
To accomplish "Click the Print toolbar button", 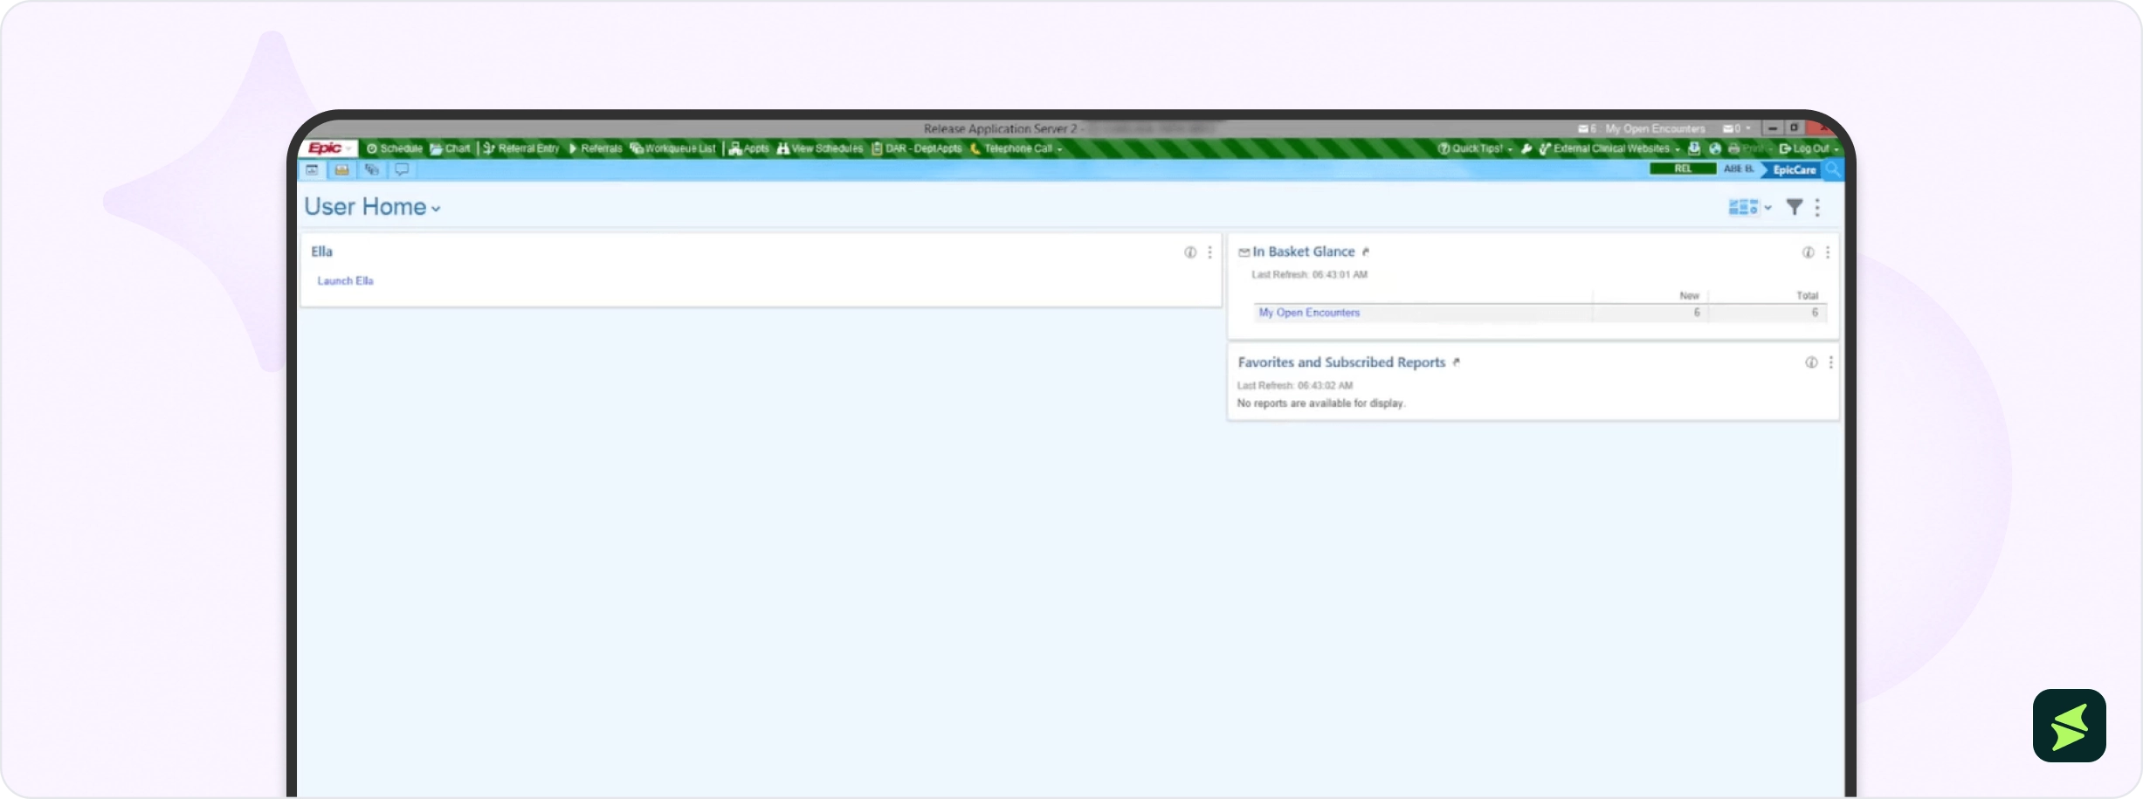I will pos(1747,148).
